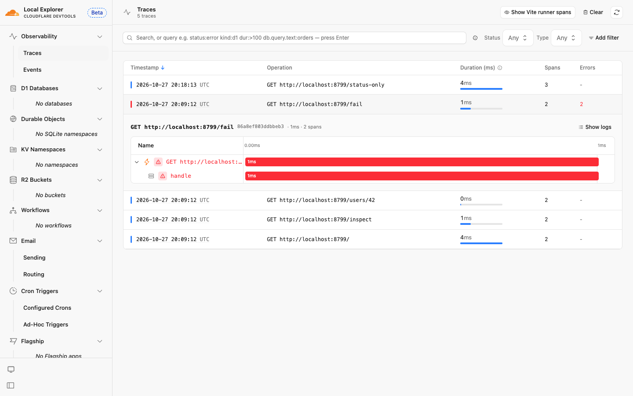Select the handle span name
The width and height of the screenshot is (633, 396).
pos(181,176)
